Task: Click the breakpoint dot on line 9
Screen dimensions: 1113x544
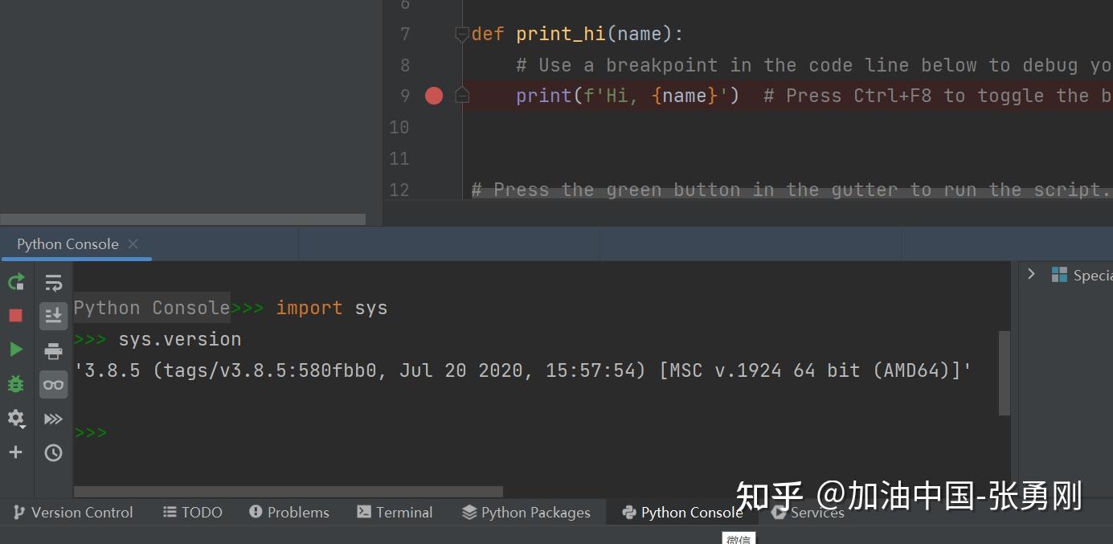Action: [433, 95]
